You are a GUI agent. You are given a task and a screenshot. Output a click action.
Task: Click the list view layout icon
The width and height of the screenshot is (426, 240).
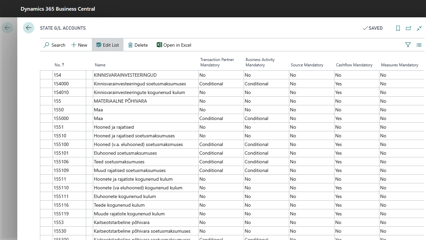[x=419, y=45]
